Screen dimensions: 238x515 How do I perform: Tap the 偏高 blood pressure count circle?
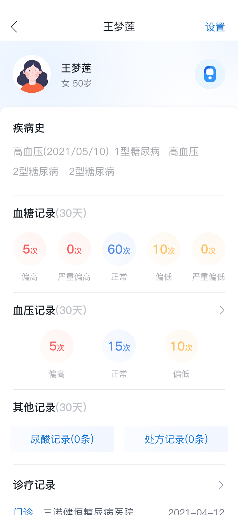point(57,346)
